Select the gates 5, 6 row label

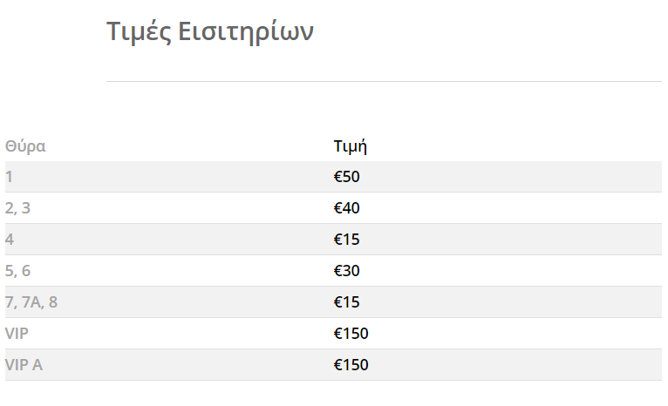click(18, 271)
